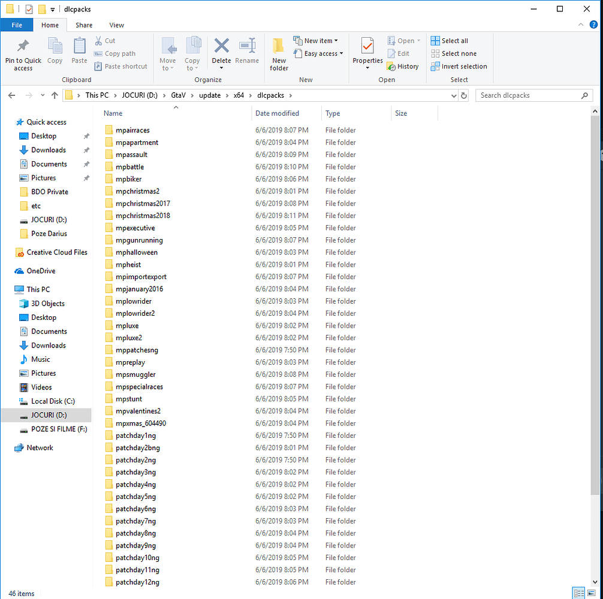Open address bar previous locations dropdown

coord(454,95)
